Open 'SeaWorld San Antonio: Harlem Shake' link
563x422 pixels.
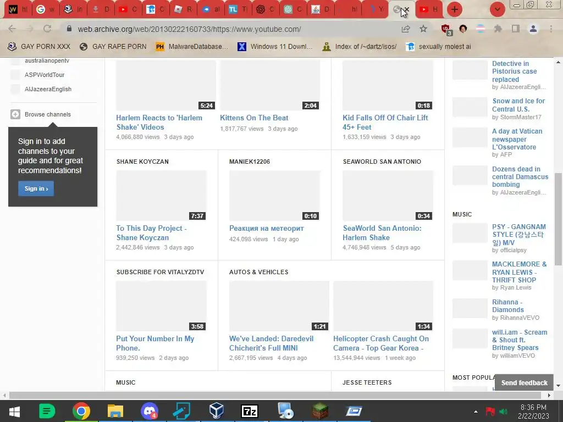click(382, 233)
